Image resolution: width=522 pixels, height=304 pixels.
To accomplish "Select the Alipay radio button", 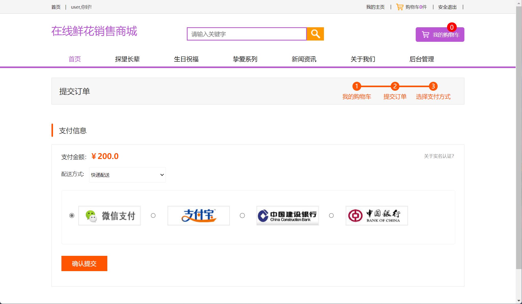I will tap(153, 216).
